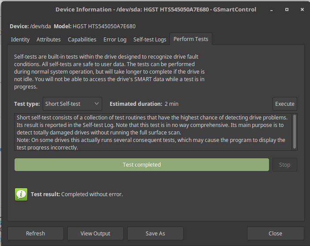Screen dimensions: 310x246
Task: Open the Identity tab
Action: (20, 39)
